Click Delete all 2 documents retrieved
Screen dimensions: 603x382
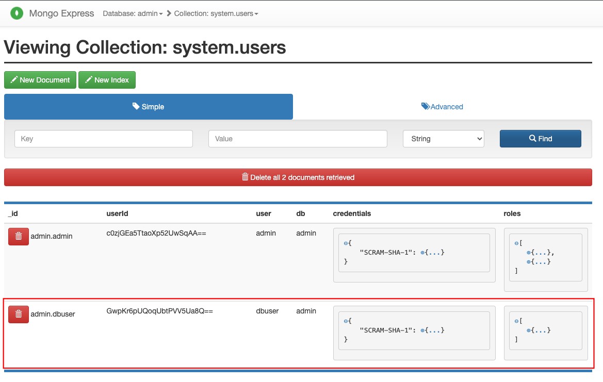298,177
